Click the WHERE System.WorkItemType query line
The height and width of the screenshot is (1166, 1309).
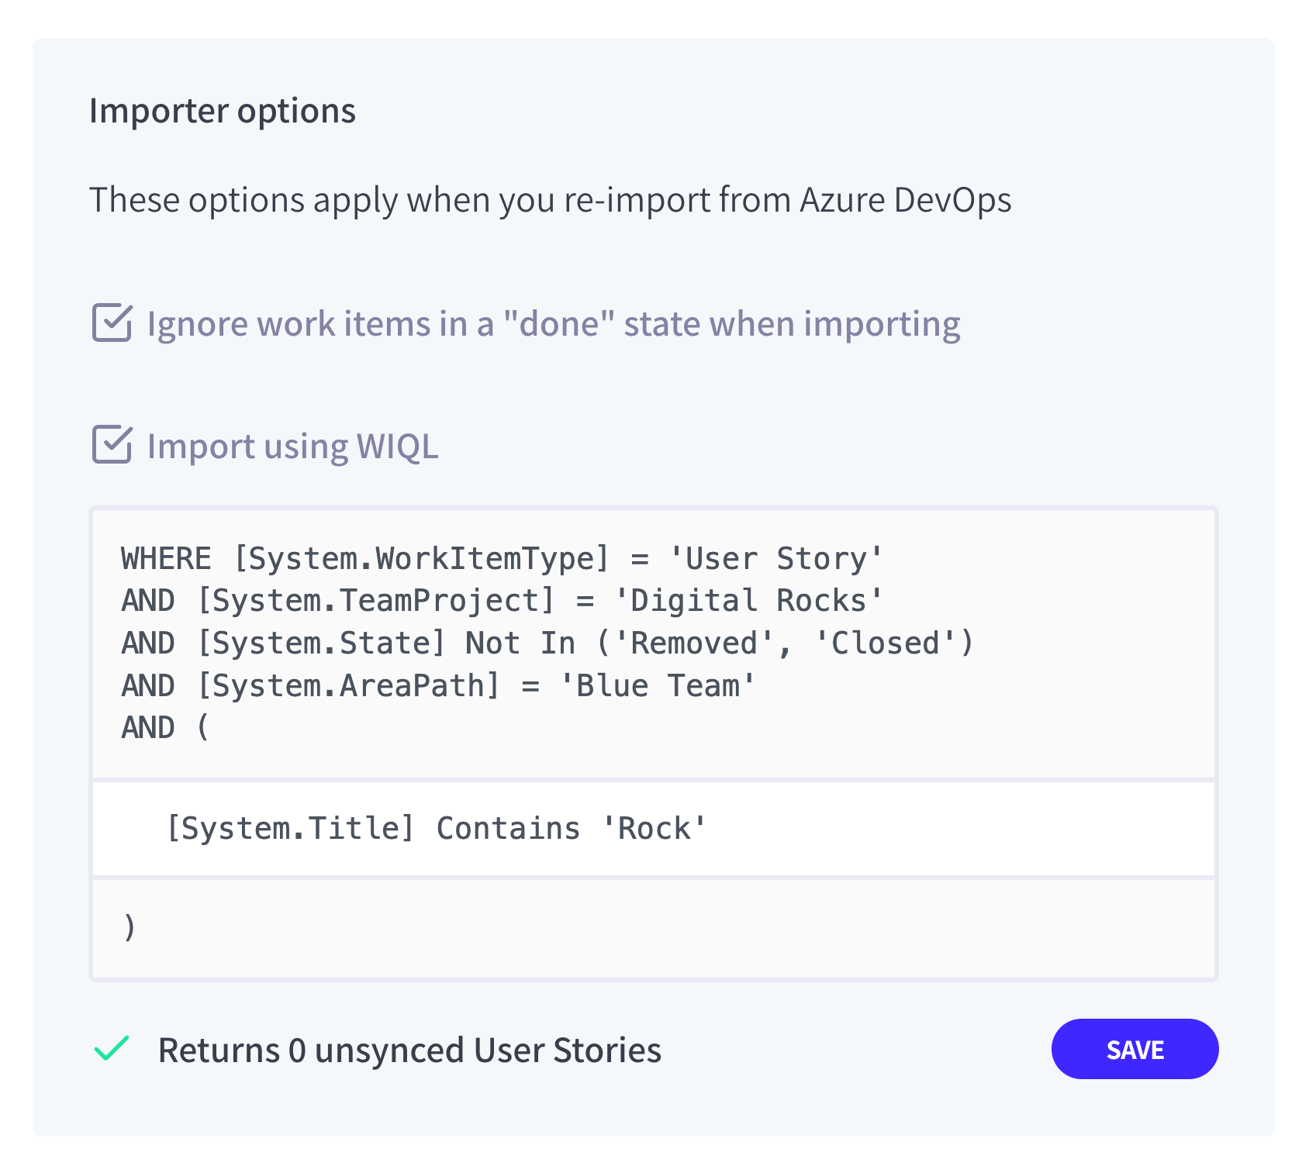coord(503,559)
